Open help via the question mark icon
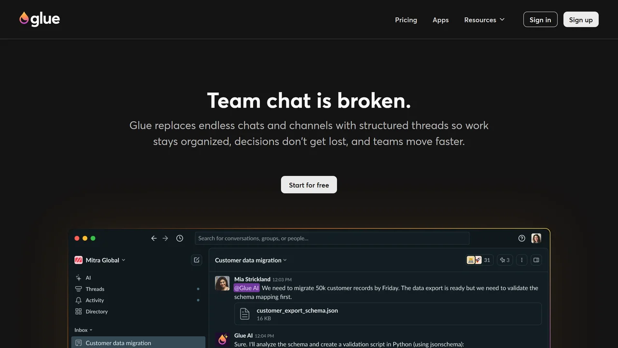The height and width of the screenshot is (348, 618). (x=521, y=238)
